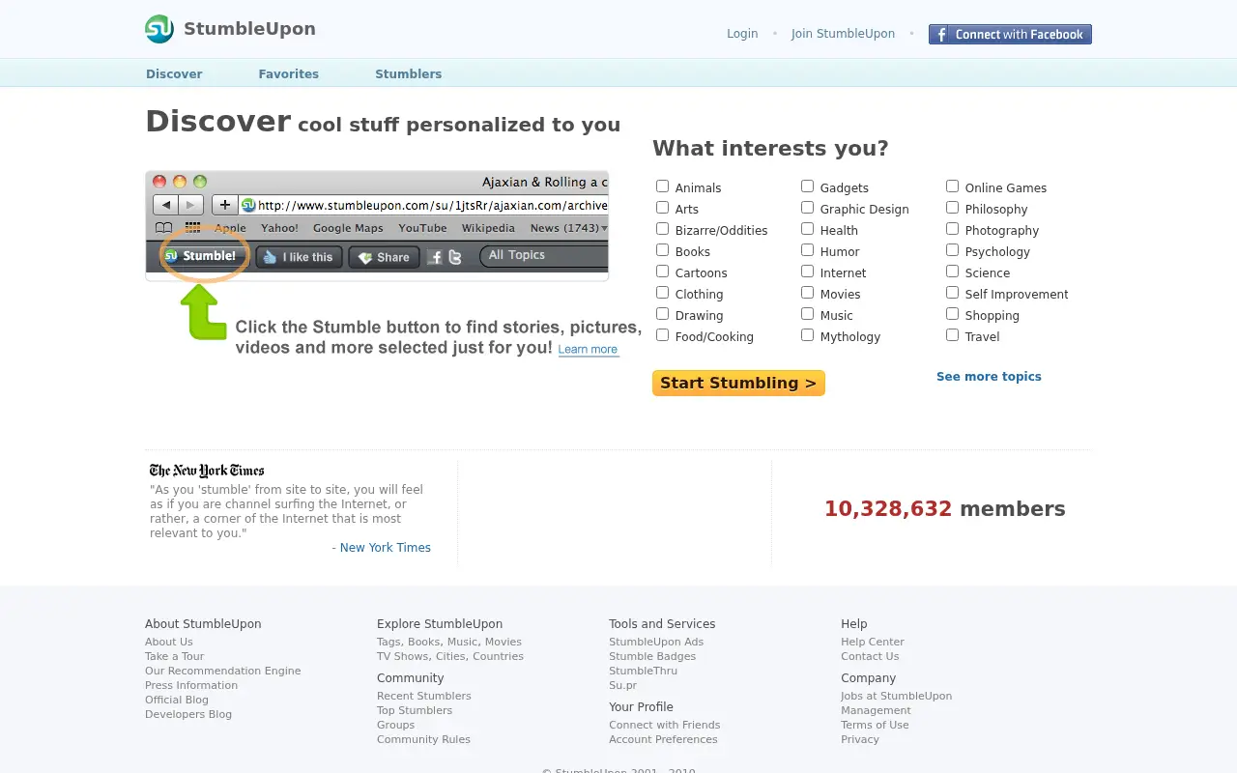This screenshot has width=1237, height=773.
Task: Check Online Games interest
Action: pos(952,186)
